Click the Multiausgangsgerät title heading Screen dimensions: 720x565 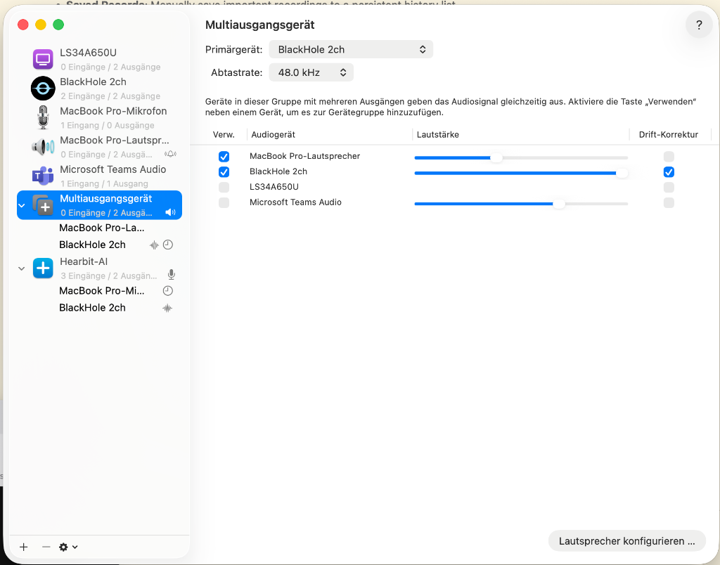(260, 25)
